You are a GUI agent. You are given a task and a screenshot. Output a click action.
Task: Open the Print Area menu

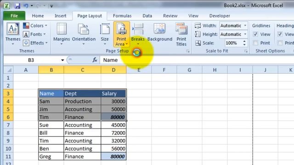point(121,34)
